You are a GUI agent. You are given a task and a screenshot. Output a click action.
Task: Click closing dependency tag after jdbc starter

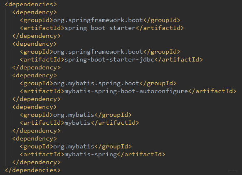(37, 68)
